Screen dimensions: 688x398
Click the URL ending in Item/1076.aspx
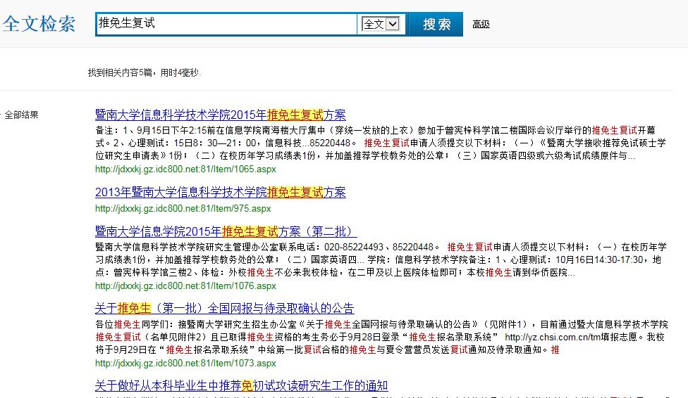point(185,286)
